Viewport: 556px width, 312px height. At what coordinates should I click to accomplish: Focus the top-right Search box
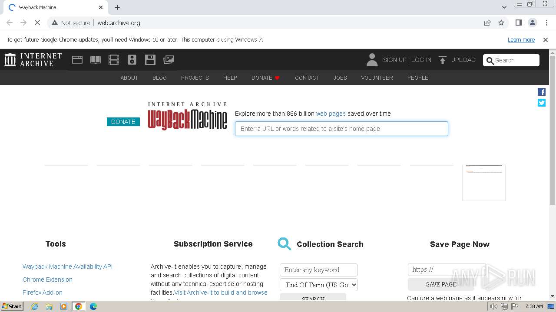click(511, 60)
